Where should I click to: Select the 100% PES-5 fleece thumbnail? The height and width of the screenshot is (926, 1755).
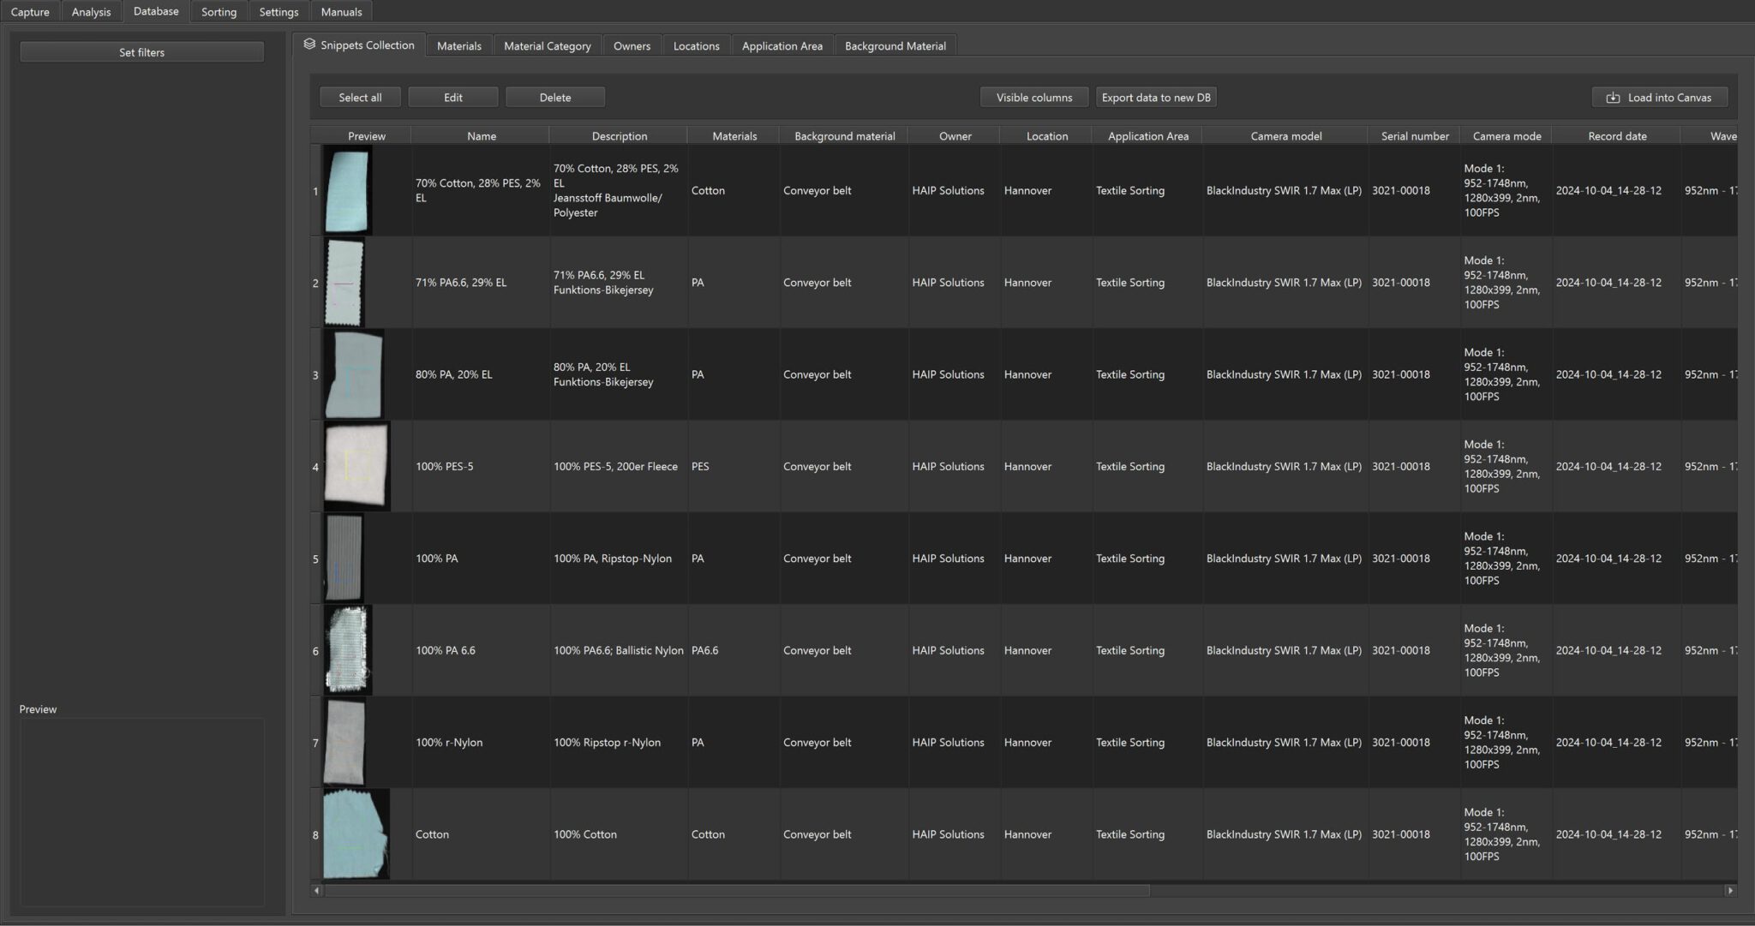tap(356, 467)
